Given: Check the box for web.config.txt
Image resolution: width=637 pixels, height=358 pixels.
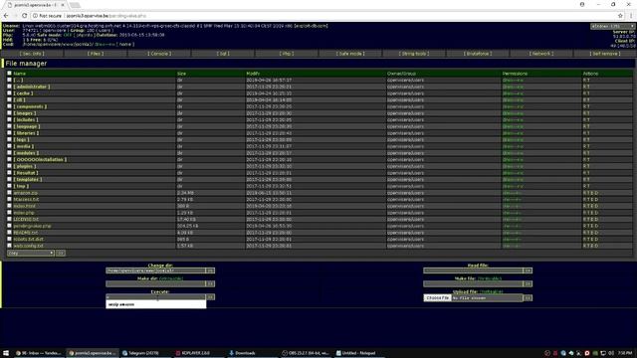Looking at the screenshot, I should (x=9, y=246).
